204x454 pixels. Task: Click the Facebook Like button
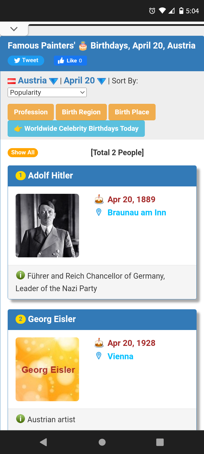[x=70, y=60]
